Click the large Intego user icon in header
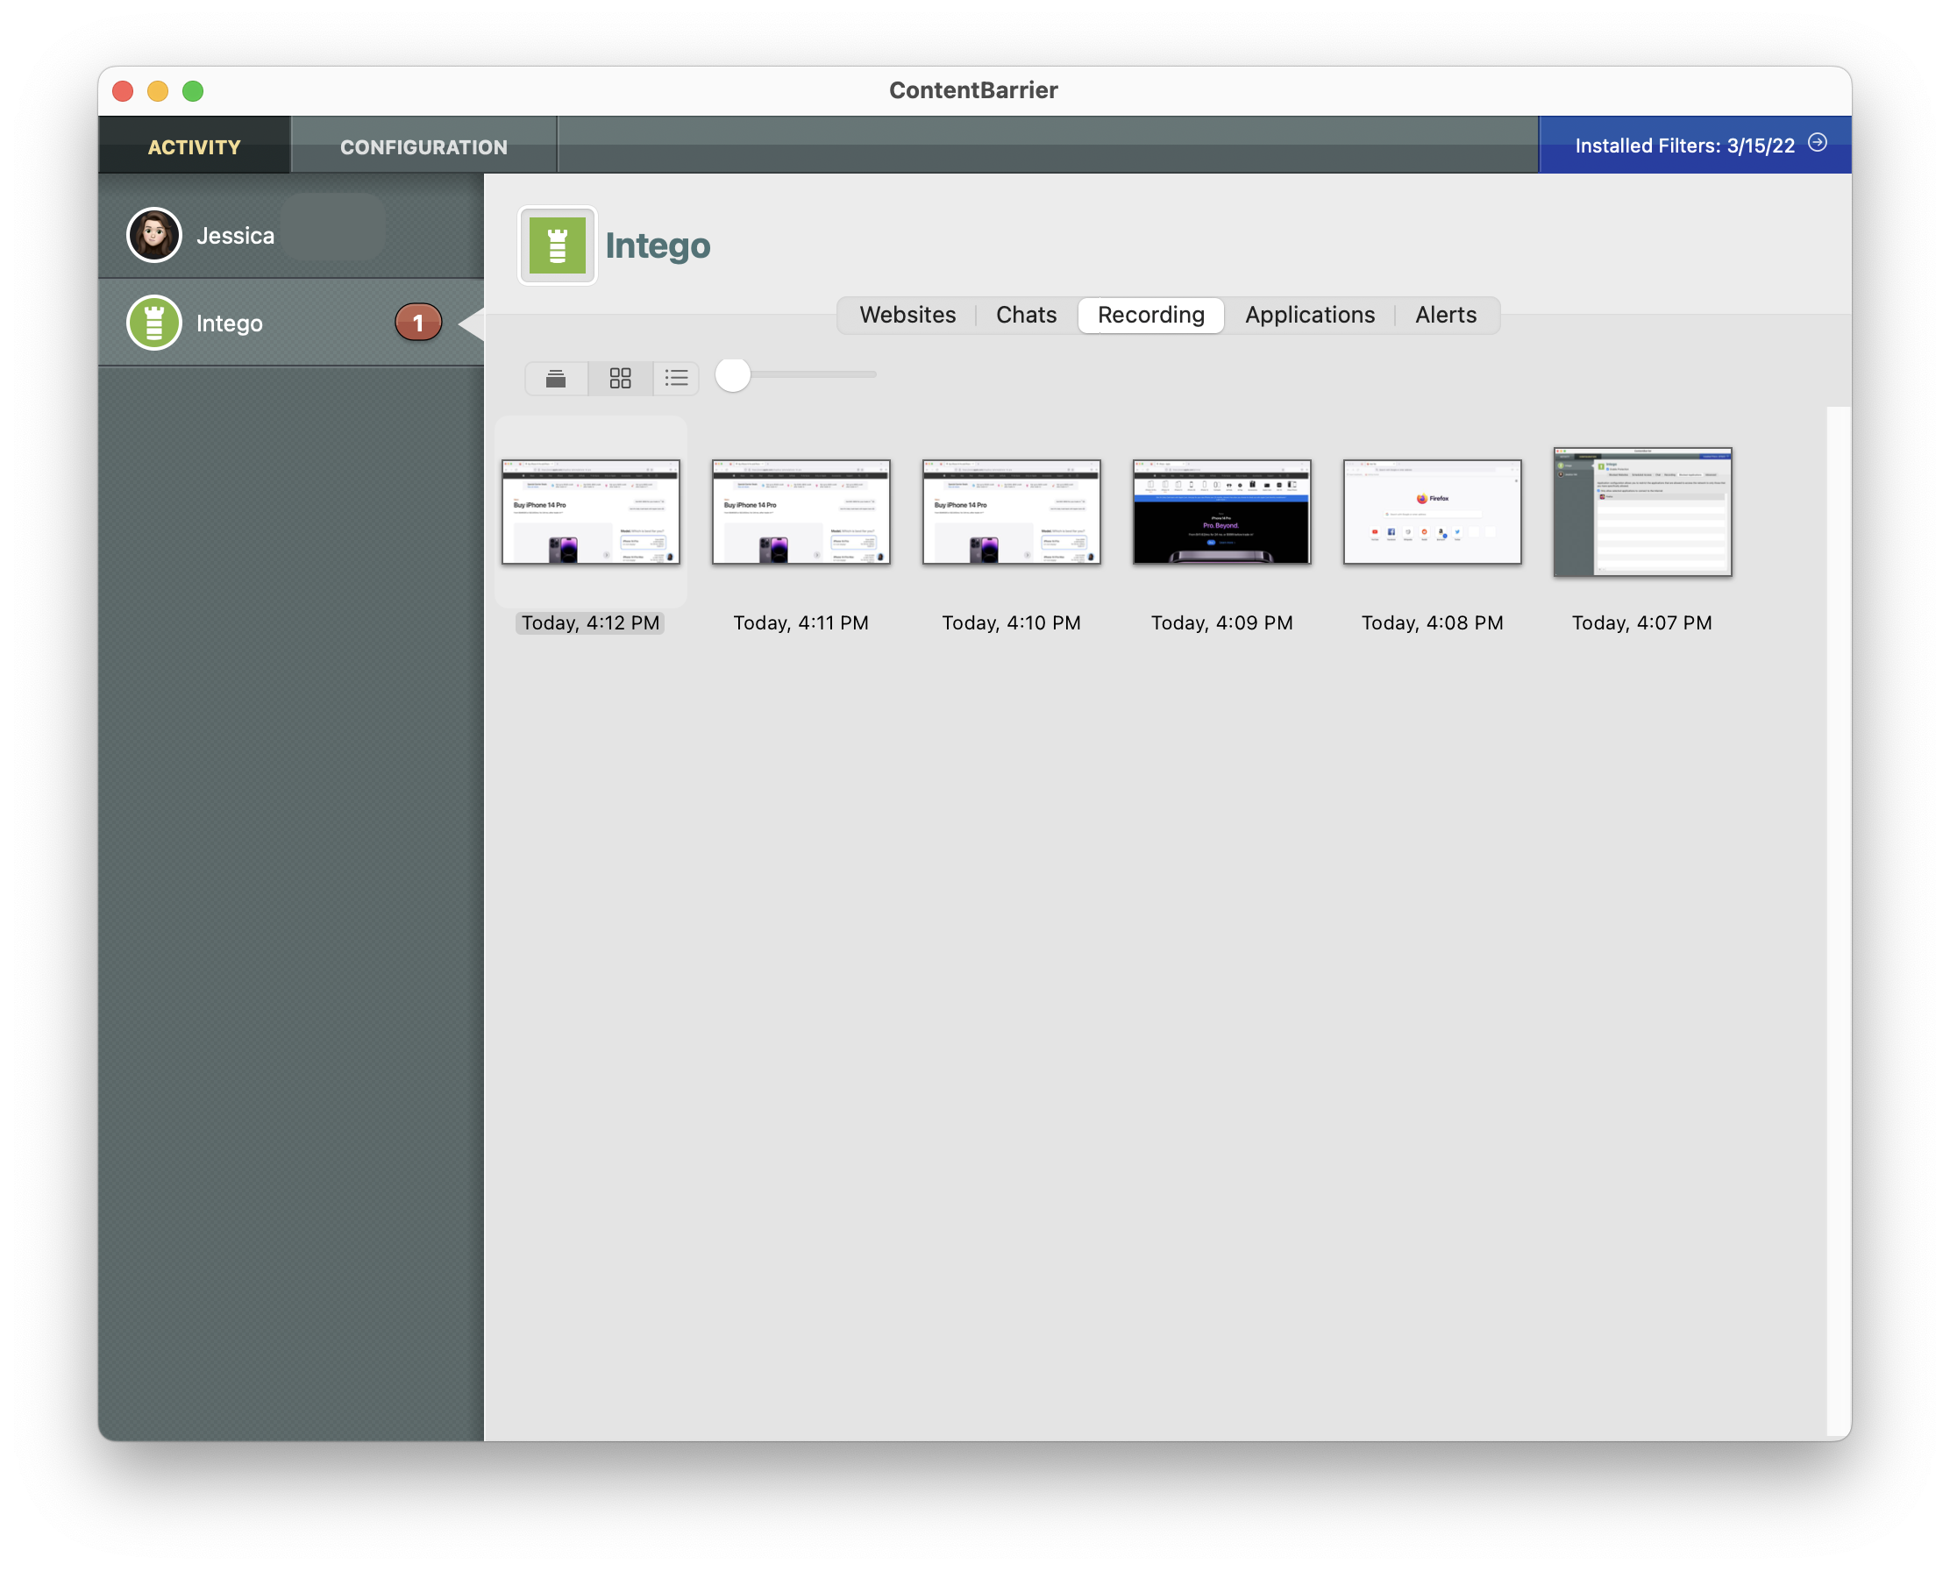This screenshot has width=1950, height=1571. (557, 245)
